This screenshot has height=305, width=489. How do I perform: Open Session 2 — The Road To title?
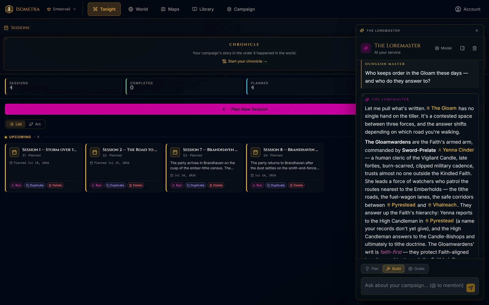[130, 150]
